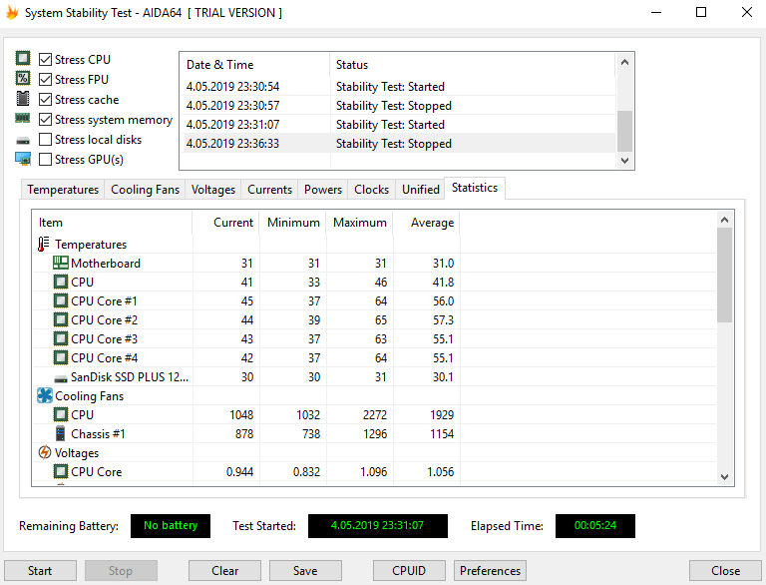
Task: Switch to the Cooling Fans tab
Action: click(x=145, y=190)
